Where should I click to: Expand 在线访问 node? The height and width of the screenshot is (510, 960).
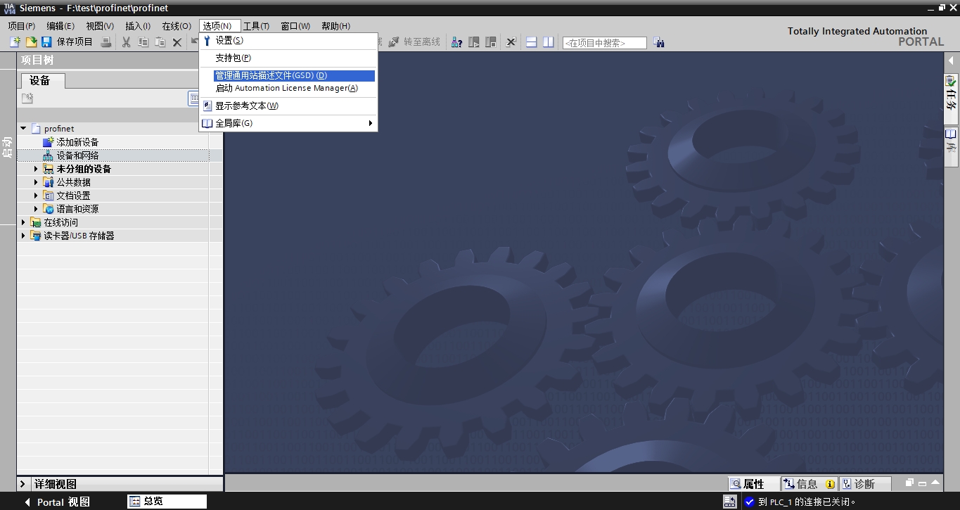point(23,222)
